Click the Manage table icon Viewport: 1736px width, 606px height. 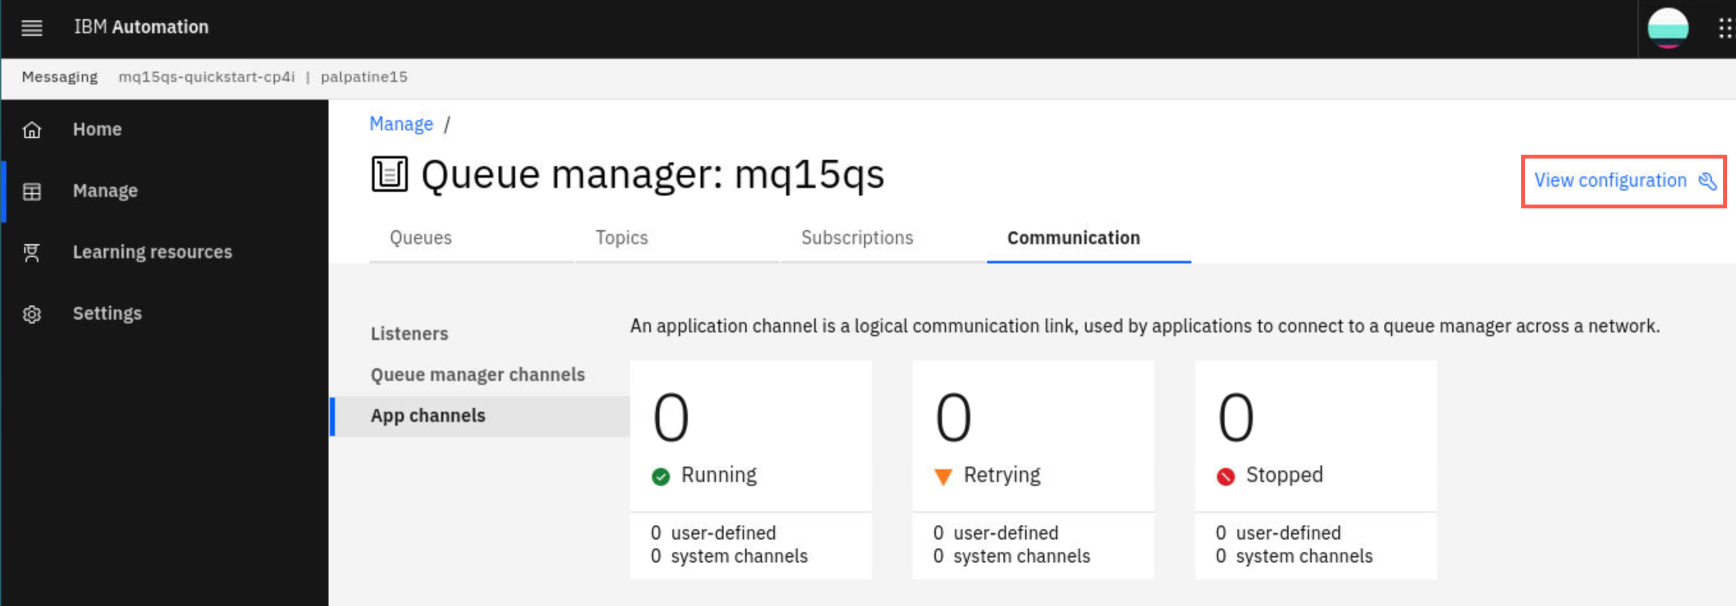point(32,191)
